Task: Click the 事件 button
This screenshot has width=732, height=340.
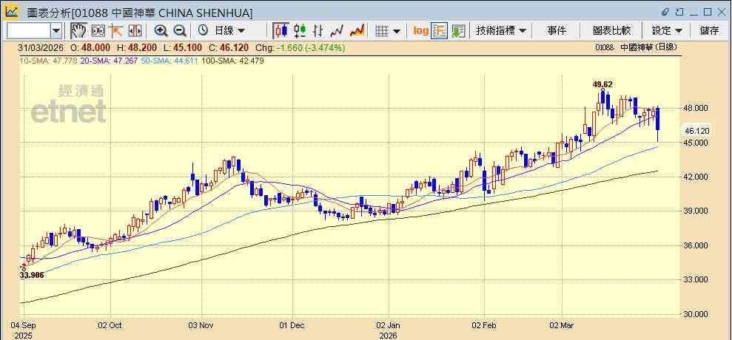Action: point(557,31)
